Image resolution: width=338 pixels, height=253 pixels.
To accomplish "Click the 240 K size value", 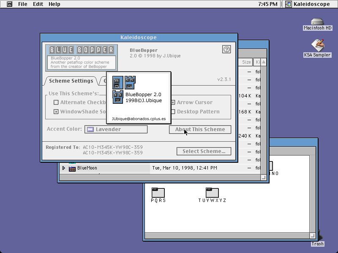I will coord(245,136).
